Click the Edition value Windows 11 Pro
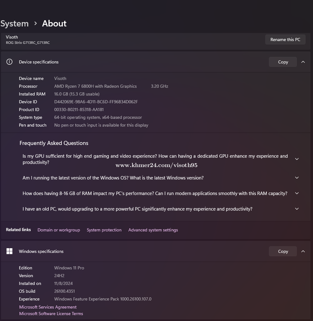 [69, 268]
